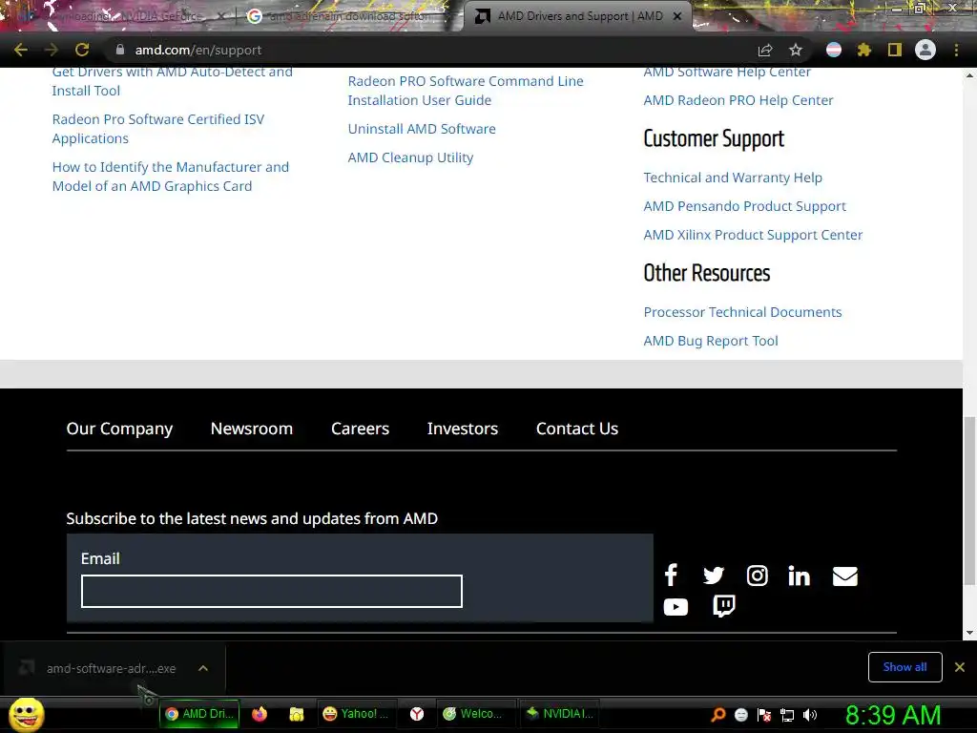Open AMD Cleanup Utility link
The image size is (977, 733).
point(410,157)
